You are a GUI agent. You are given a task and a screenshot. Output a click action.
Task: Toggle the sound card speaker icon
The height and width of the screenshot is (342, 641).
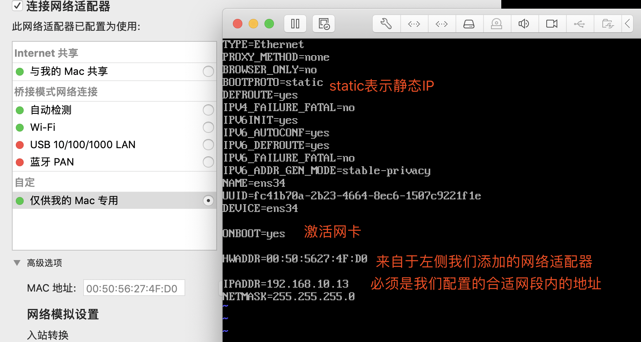[x=524, y=24]
